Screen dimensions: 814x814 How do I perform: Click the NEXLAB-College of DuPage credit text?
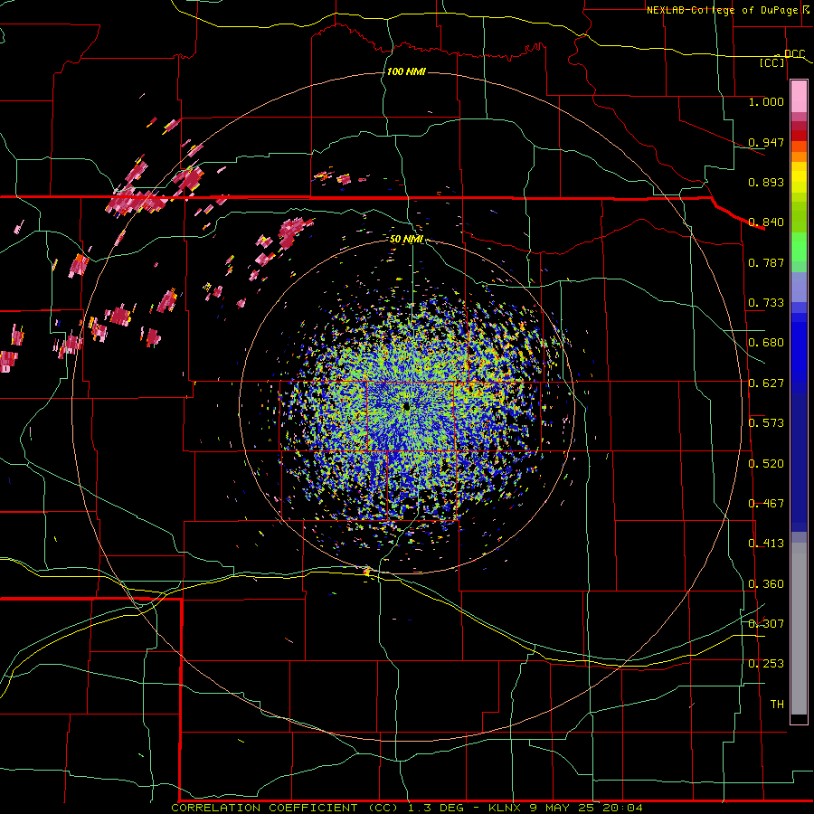click(x=722, y=10)
